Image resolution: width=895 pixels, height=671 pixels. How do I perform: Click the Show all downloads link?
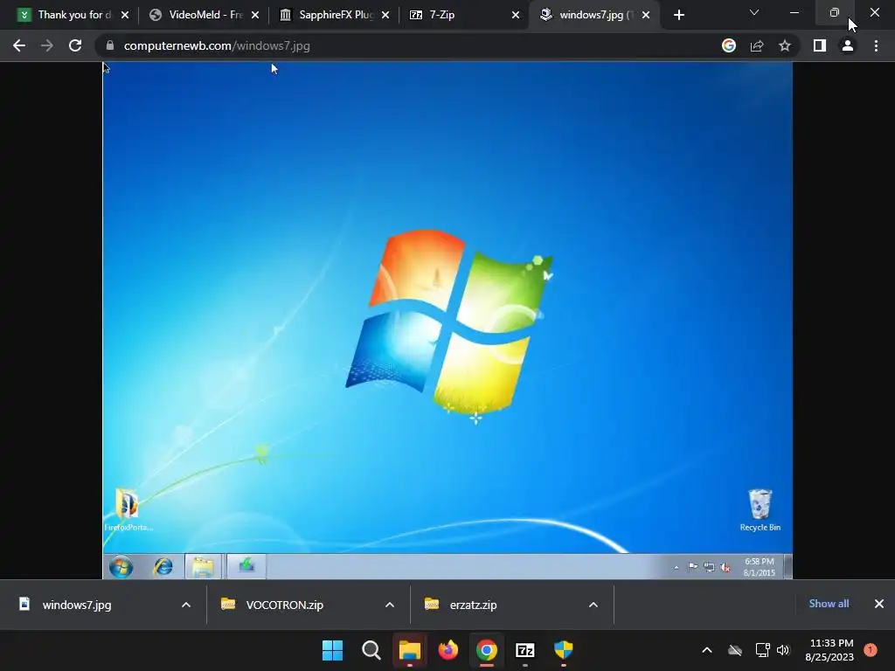[829, 604]
